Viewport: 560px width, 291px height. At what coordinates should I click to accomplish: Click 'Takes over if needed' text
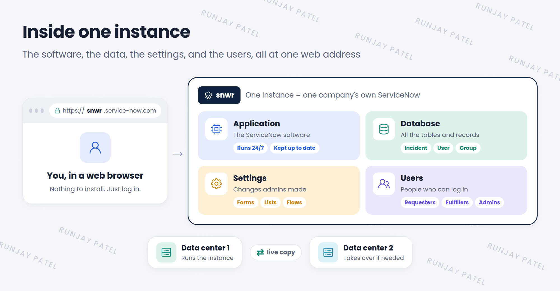374,258
